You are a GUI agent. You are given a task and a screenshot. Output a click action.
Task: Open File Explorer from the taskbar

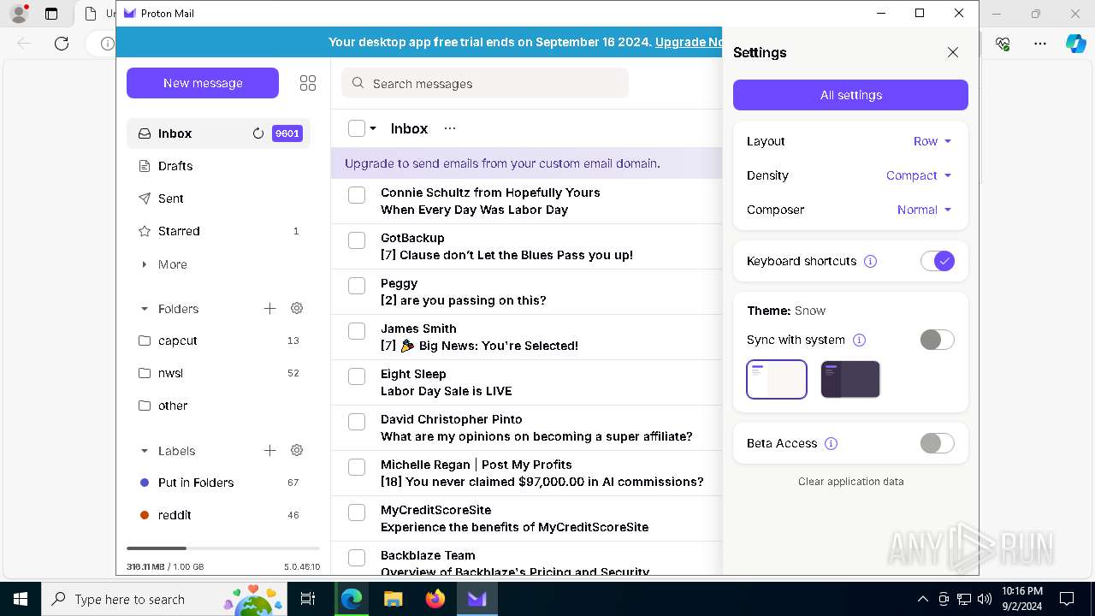coord(394,599)
